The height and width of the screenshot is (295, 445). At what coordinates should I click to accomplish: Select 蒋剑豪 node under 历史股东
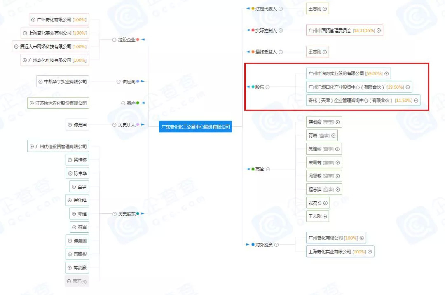coord(77,268)
